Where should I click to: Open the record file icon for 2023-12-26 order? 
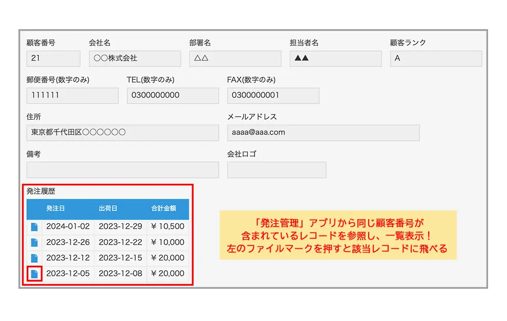click(x=34, y=242)
